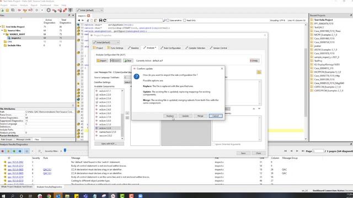Click the Sync with RCF button
The height and width of the screenshot is (198, 353).
click(x=109, y=144)
